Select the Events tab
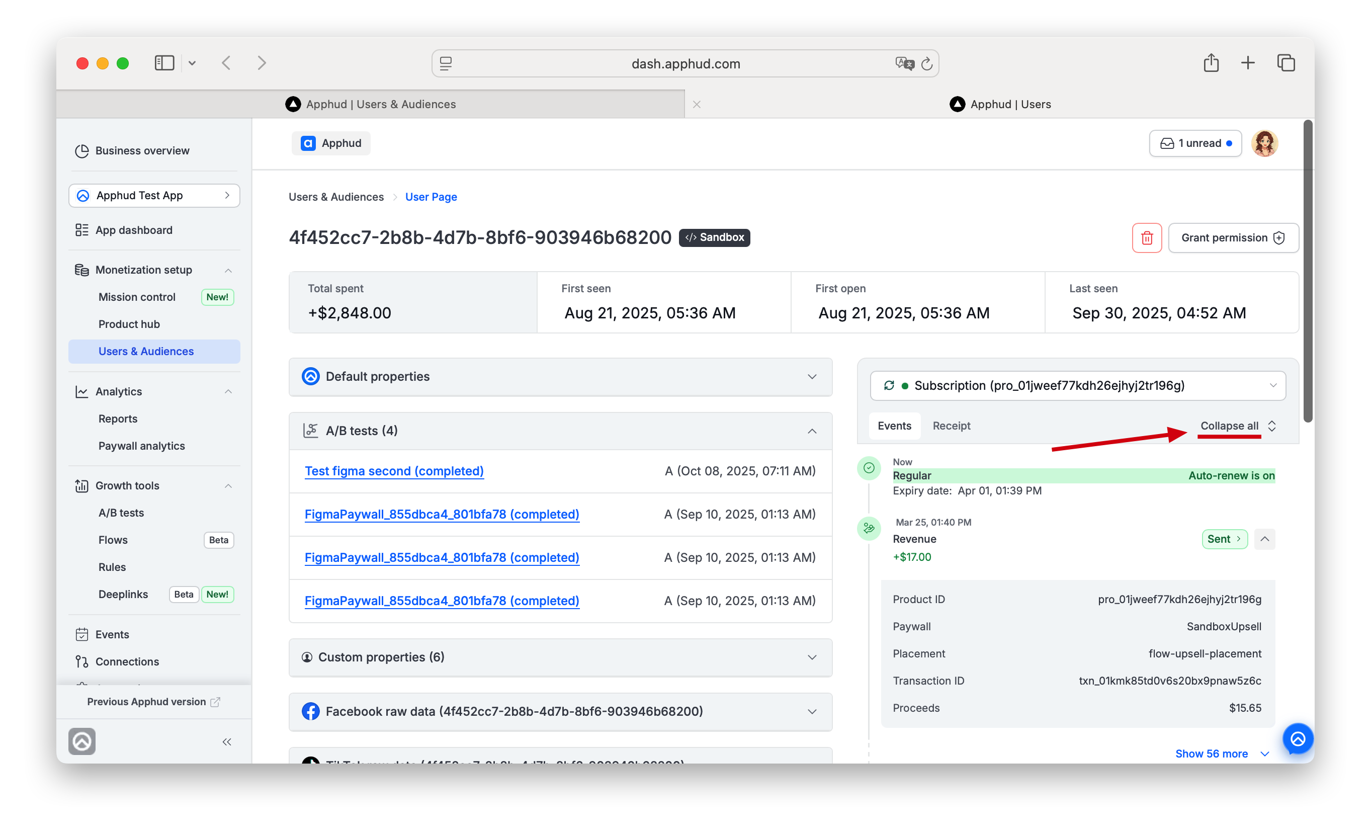 point(894,426)
